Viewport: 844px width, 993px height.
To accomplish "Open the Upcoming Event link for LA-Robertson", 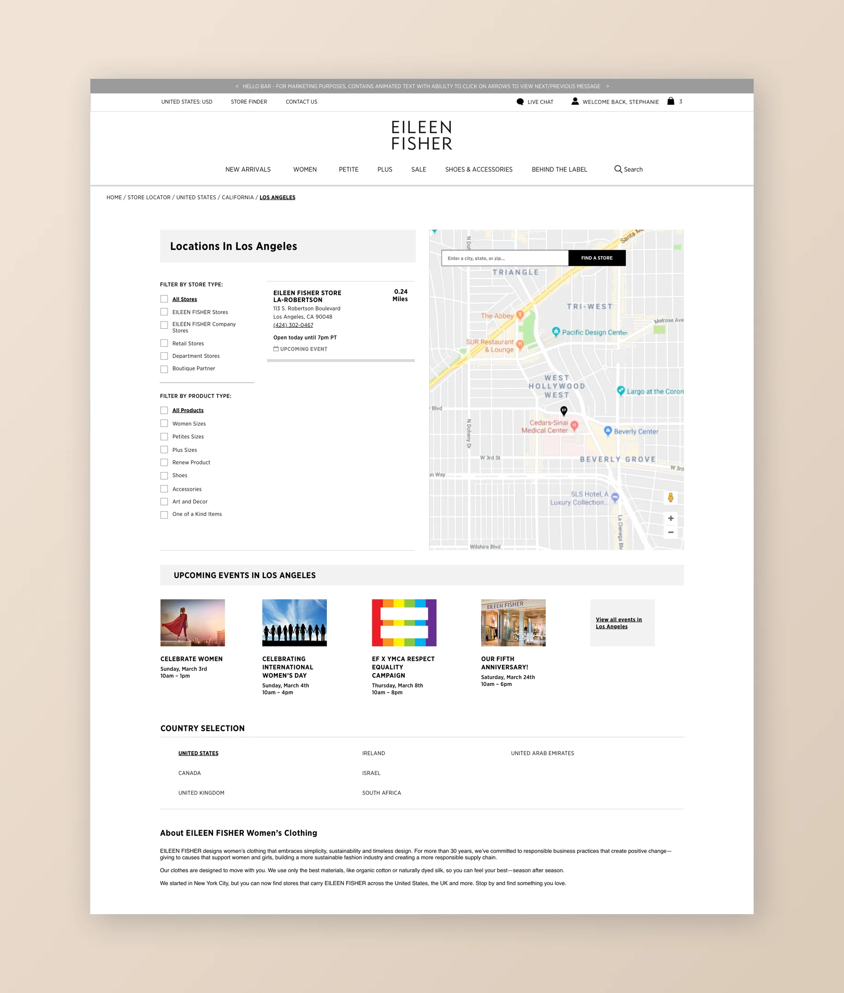I will click(x=304, y=349).
